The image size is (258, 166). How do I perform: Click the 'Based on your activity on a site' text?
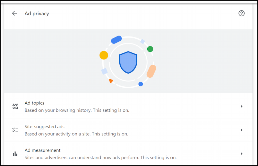76,134
